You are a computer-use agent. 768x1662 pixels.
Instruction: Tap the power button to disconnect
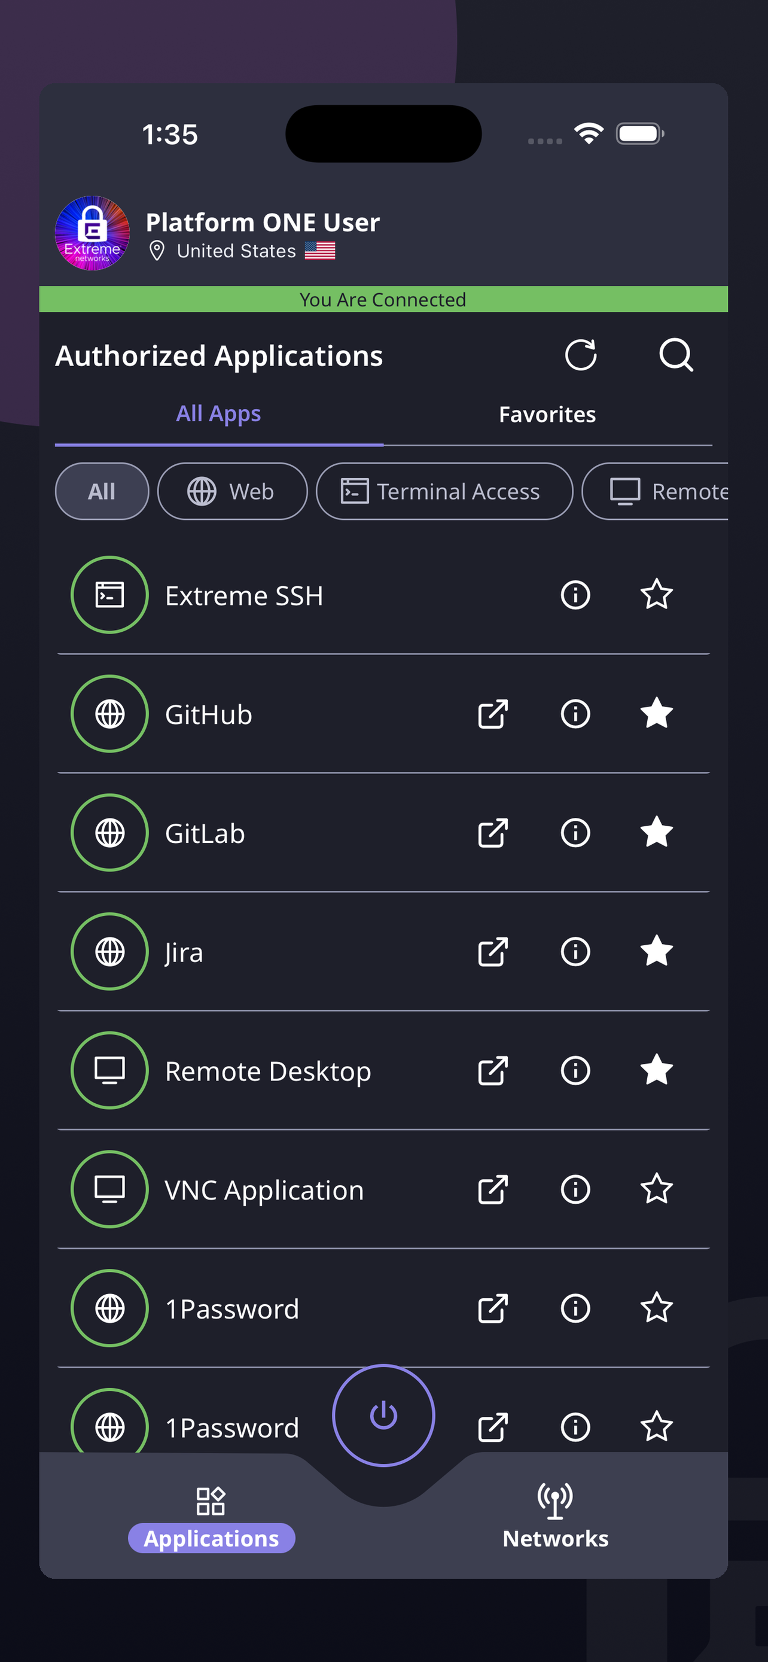click(x=383, y=1414)
